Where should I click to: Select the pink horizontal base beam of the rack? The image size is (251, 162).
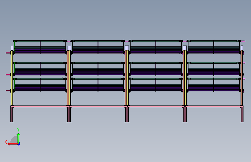click(127, 106)
